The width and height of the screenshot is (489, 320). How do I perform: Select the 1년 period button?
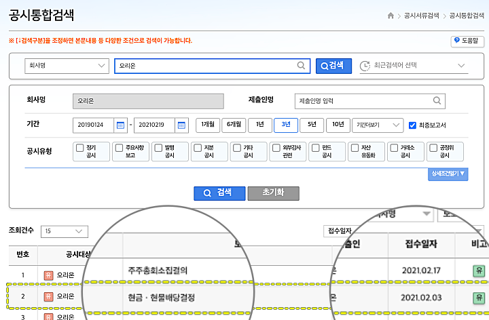[x=260, y=125]
